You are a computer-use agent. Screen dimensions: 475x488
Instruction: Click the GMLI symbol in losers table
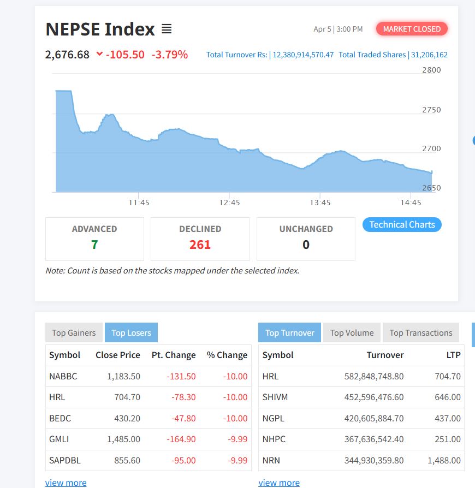59,439
